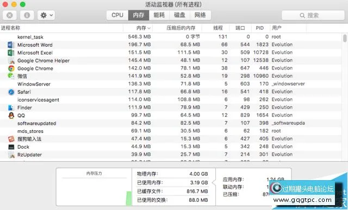Switch to the CPU tab
Viewport: 348px width, 210px height.
[117, 15]
